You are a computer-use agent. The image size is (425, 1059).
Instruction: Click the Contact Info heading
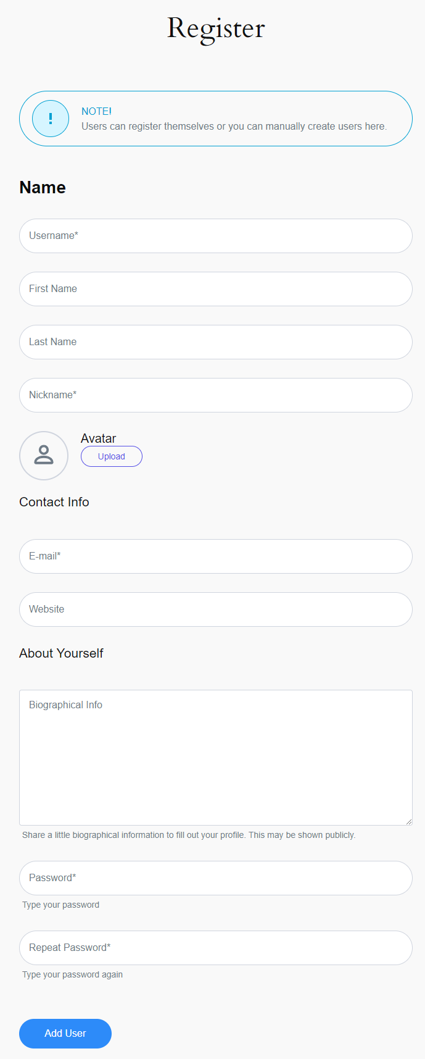[x=54, y=502]
